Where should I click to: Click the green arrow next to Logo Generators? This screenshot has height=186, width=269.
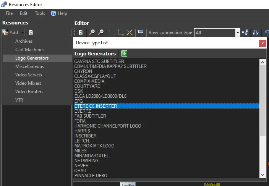click(124, 53)
